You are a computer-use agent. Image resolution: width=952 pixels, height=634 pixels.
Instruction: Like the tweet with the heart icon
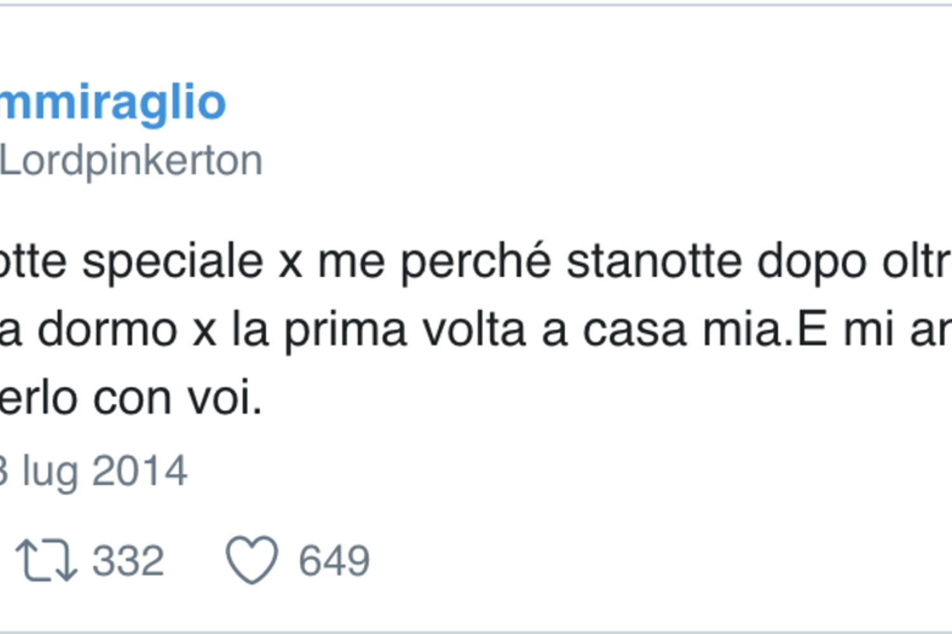tap(251, 560)
